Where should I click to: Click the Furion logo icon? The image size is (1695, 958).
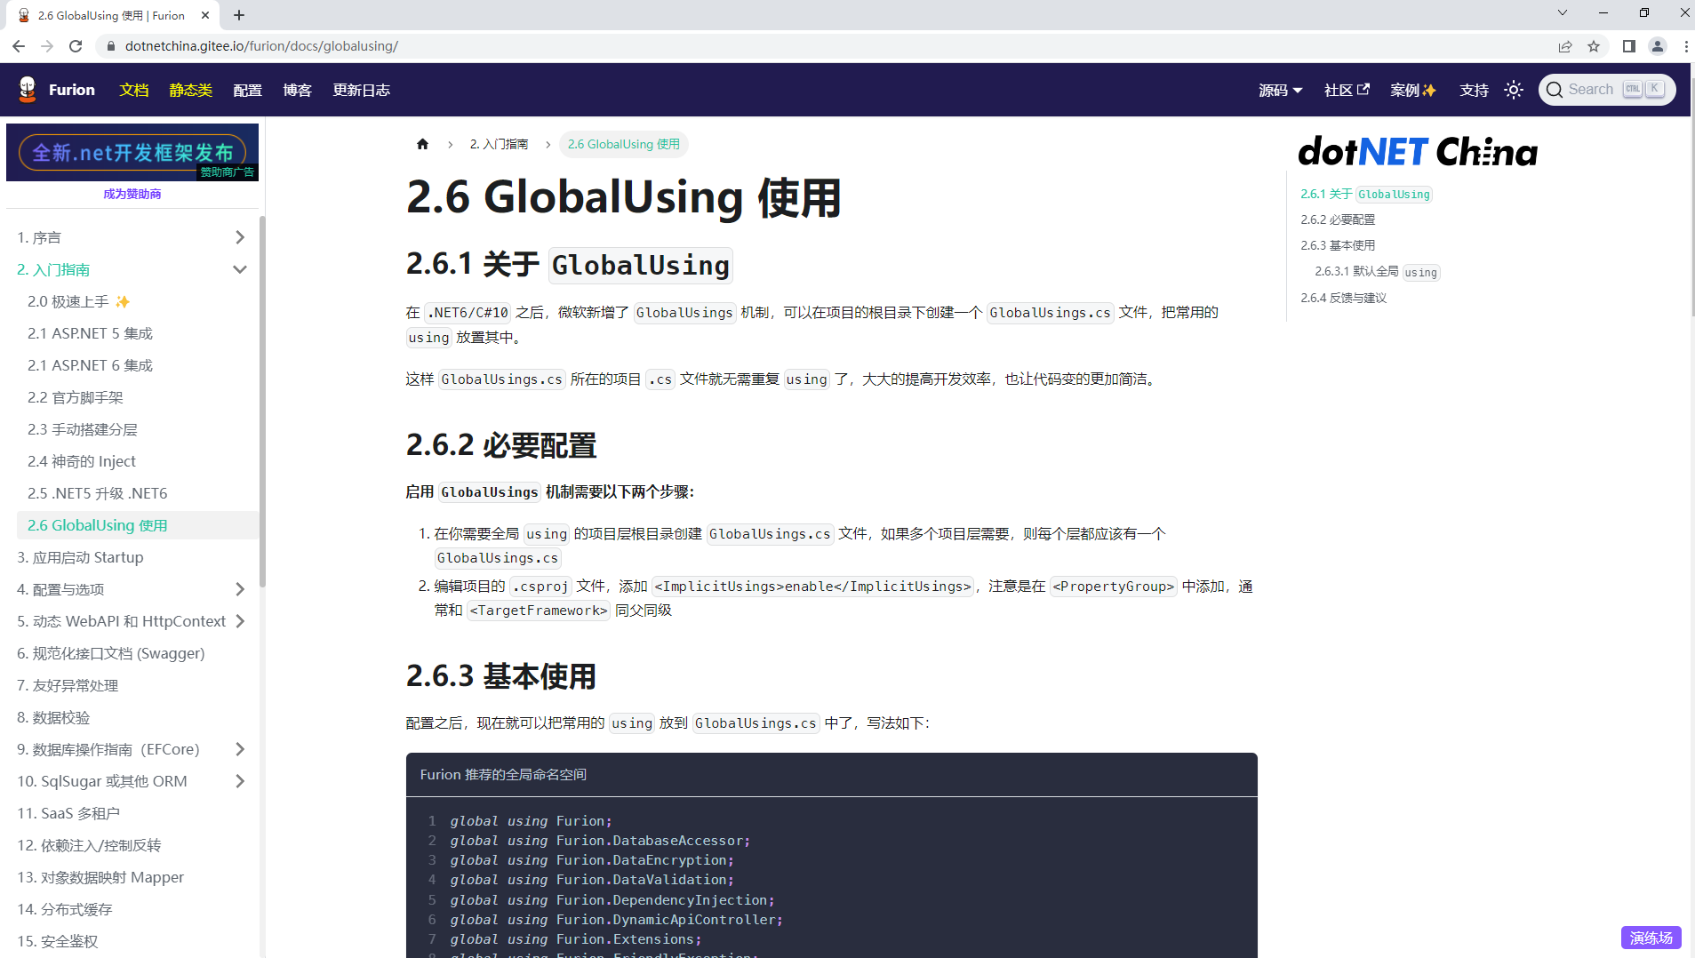(28, 89)
